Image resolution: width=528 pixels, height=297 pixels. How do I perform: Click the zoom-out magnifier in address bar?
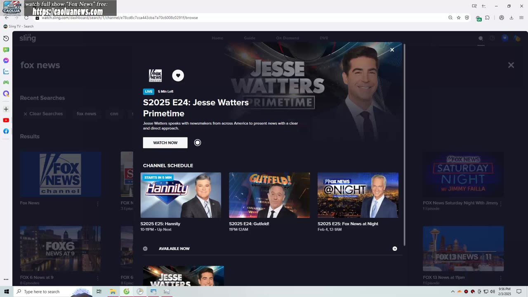coord(450,18)
